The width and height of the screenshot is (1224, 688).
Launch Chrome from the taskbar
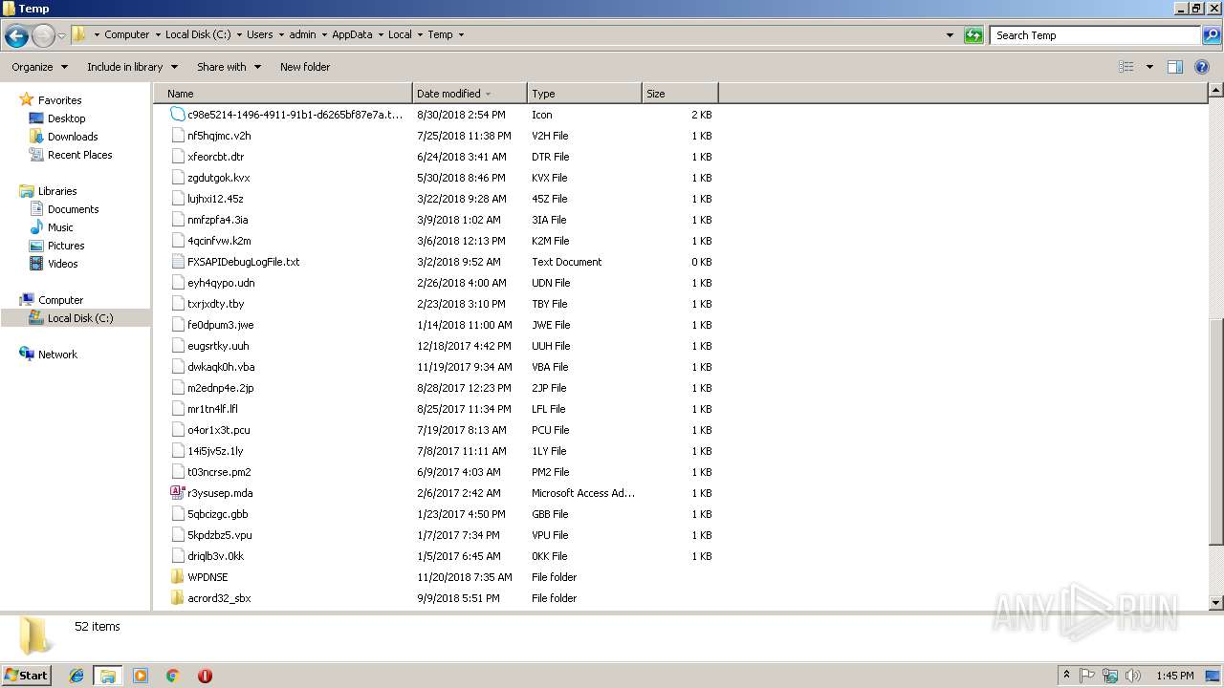(173, 676)
